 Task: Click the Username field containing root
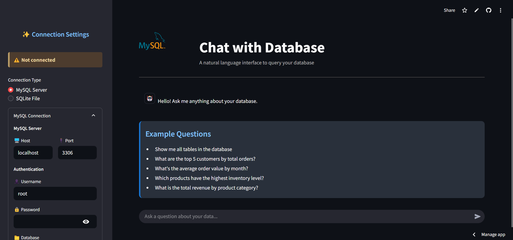[x=55, y=193]
